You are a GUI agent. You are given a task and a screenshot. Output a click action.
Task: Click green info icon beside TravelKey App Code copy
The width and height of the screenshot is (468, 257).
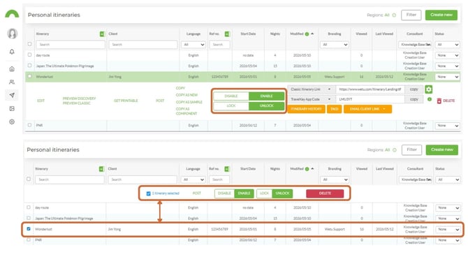(x=430, y=99)
